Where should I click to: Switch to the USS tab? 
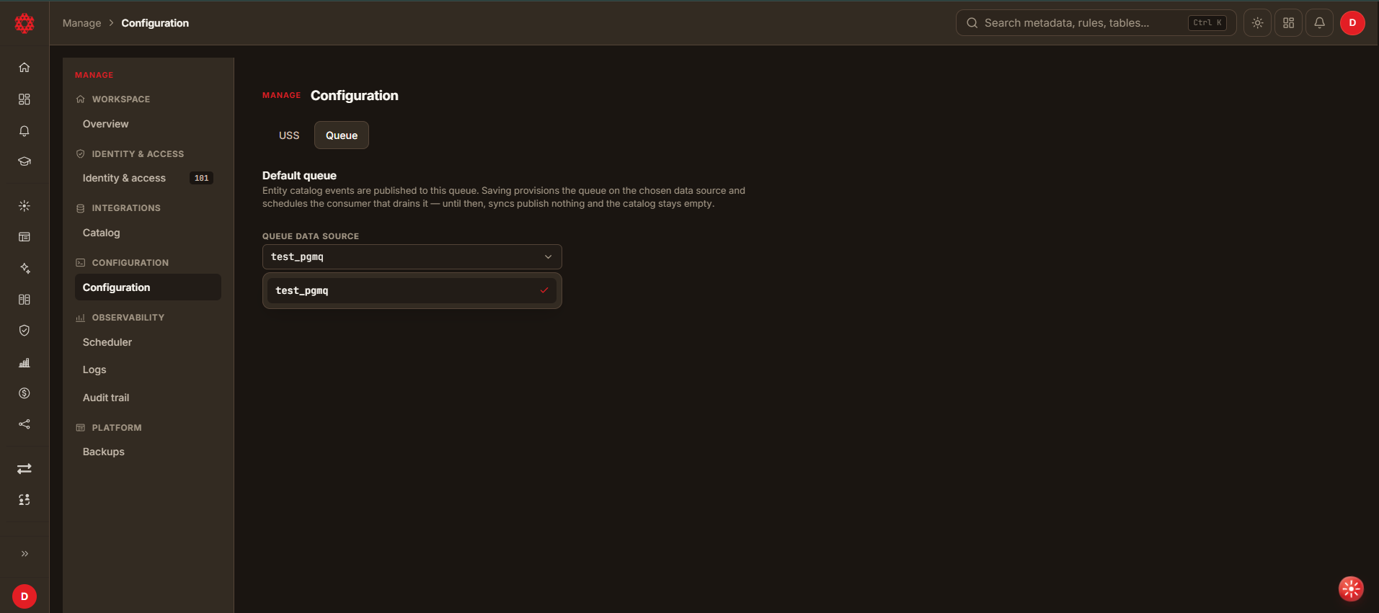[x=289, y=135]
